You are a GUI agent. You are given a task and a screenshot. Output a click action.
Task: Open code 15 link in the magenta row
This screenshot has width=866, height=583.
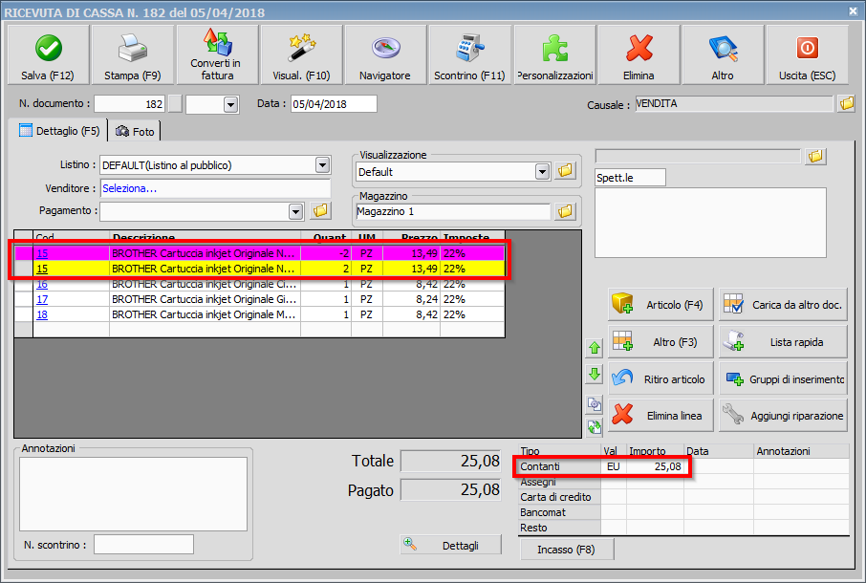[42, 253]
